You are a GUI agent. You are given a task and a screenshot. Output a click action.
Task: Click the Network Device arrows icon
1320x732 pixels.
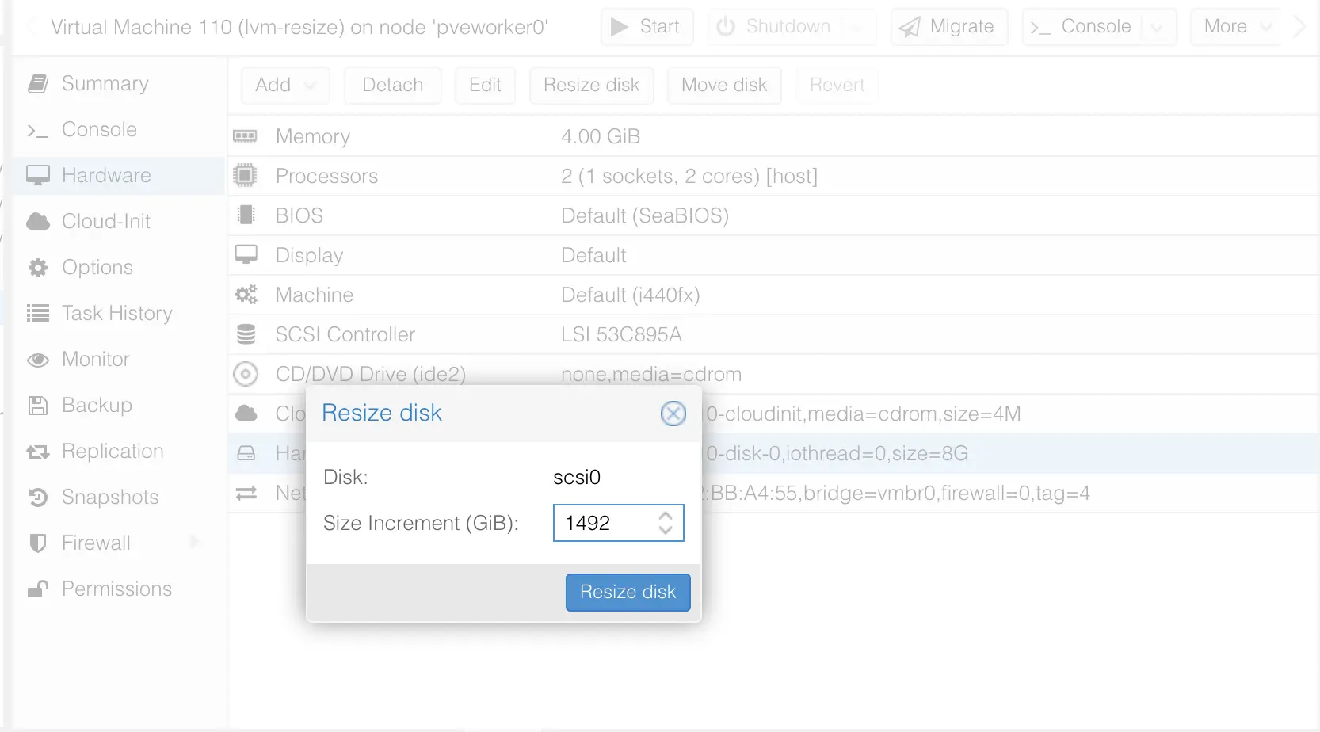click(246, 493)
